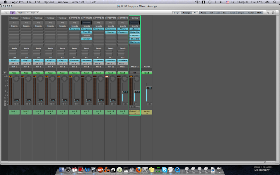Open the EQ thumbnail on Output 1-2
280x175 pixels.
coord(135,22)
